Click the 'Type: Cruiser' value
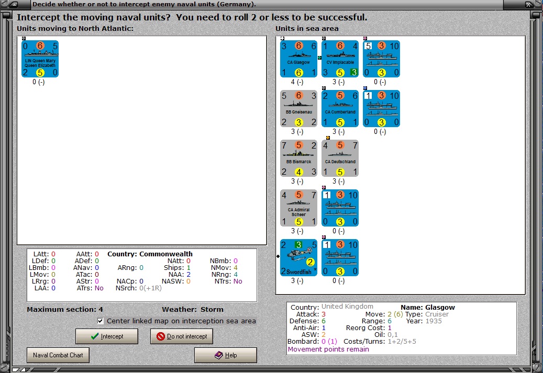This screenshot has height=373, width=543. (427, 314)
